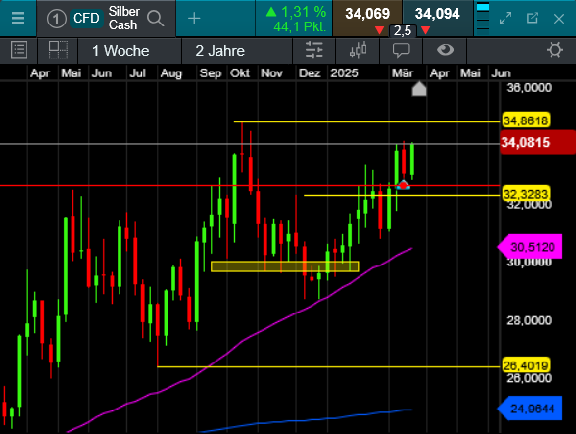Open the comment speech bubble tool

[402, 50]
